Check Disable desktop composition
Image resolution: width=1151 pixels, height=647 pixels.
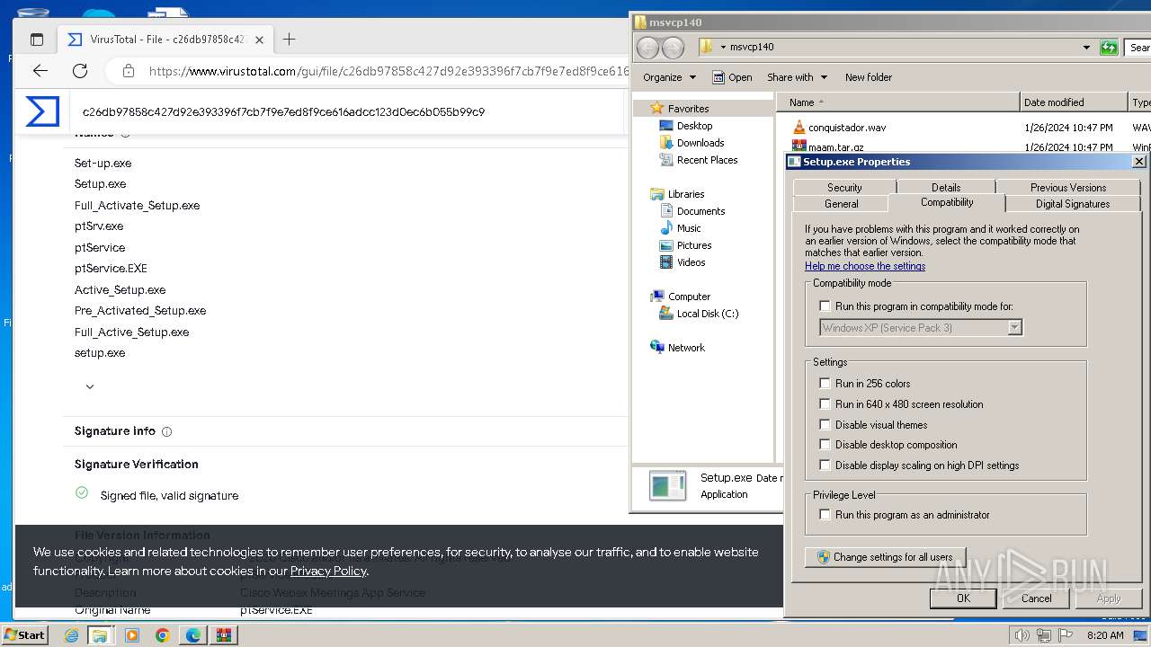(x=825, y=445)
